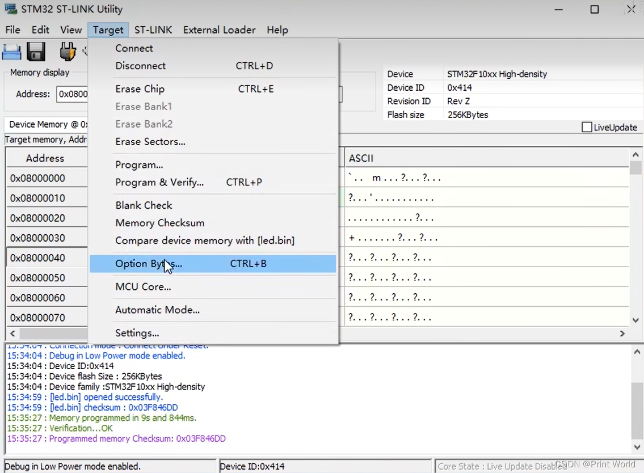This screenshot has height=473, width=644.
Task: Open the External Loader menu
Action: [220, 30]
